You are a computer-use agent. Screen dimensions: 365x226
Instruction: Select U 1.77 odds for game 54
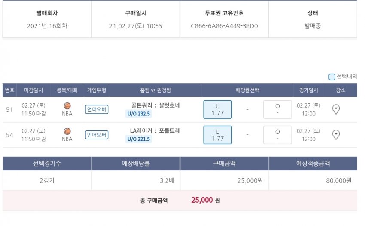tap(217, 135)
